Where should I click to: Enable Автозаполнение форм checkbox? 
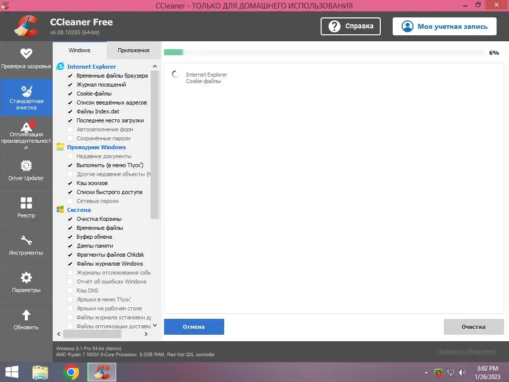(70, 129)
